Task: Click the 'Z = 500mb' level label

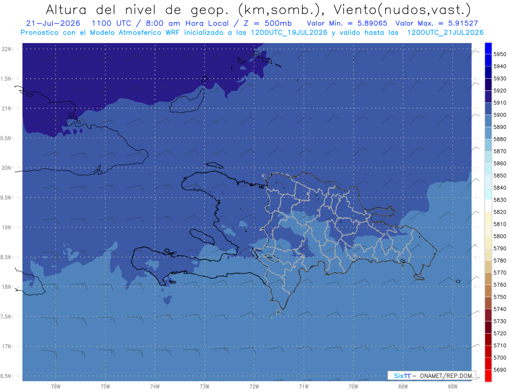Action: point(268,23)
